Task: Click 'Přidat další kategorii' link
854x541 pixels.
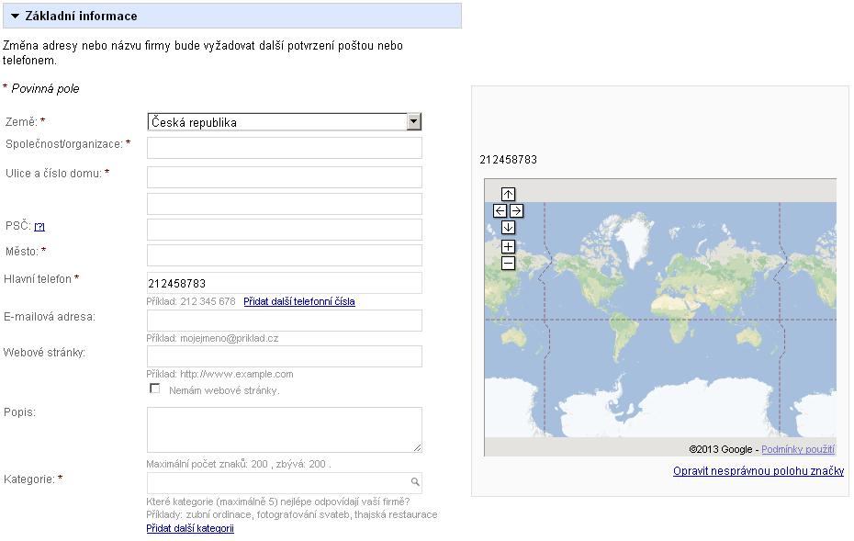Action: pyautogui.click(x=190, y=528)
